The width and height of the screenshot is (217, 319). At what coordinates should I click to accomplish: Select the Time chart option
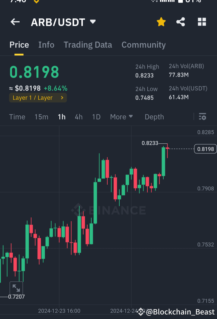[x=17, y=117]
